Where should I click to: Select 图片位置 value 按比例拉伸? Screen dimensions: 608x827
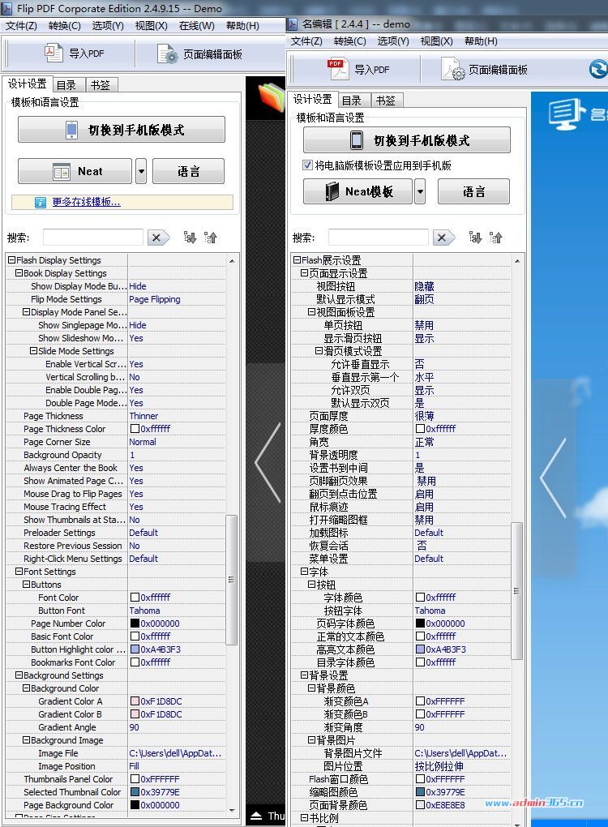click(439, 766)
